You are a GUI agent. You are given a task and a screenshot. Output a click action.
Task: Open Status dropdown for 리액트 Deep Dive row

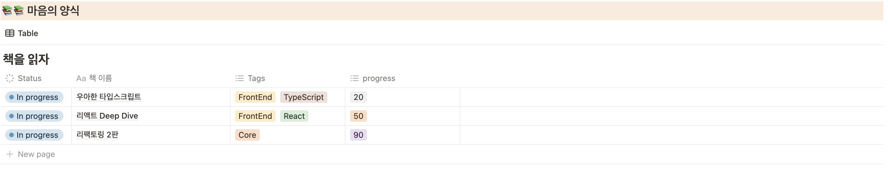tap(34, 116)
